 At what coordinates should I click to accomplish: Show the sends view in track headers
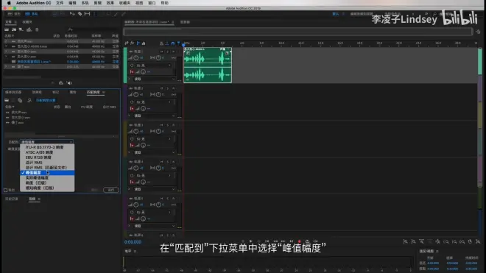tap(138, 43)
